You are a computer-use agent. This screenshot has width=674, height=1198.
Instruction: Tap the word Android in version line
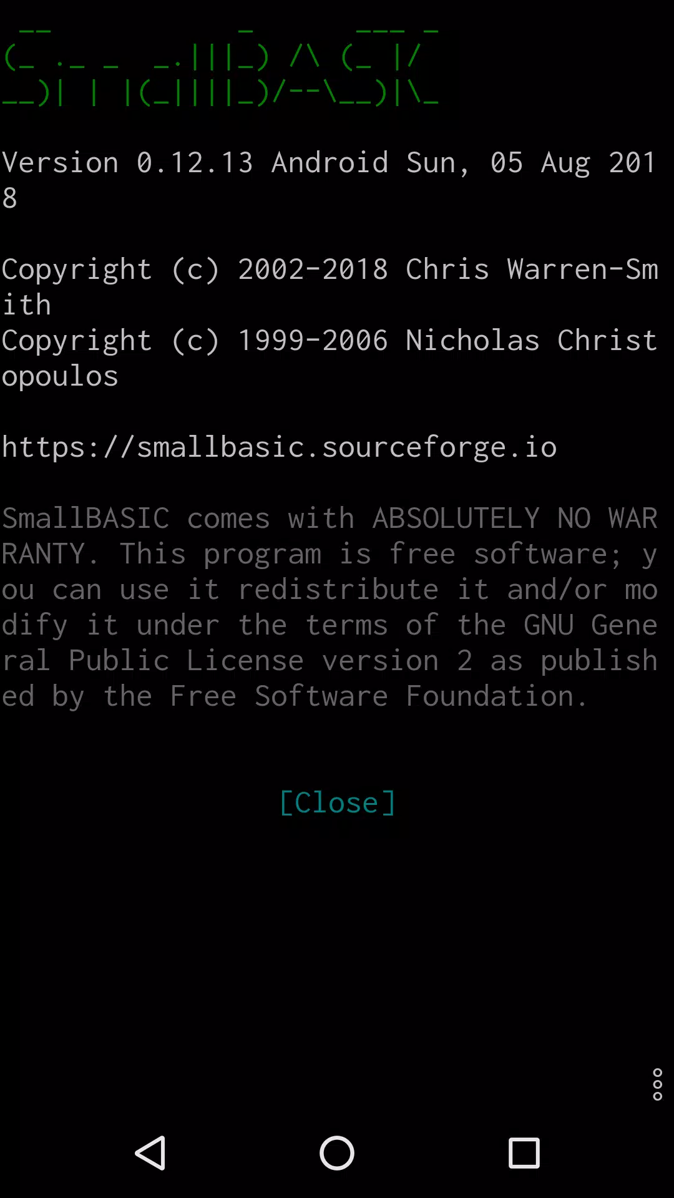[x=330, y=163]
